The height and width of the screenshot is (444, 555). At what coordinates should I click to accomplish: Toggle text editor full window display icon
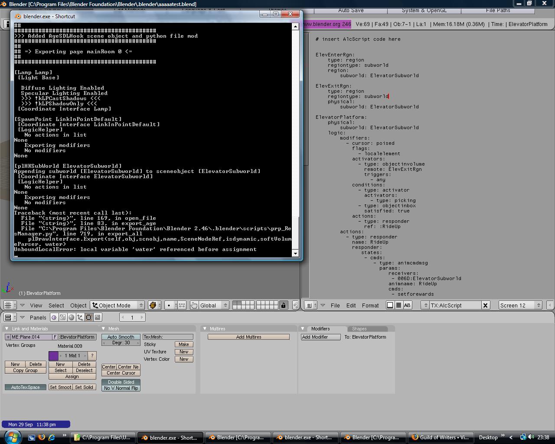click(x=390, y=305)
